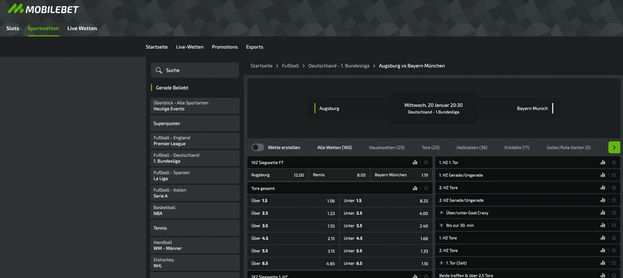This screenshot has height=278, width=623.
Task: Open stats icon on 1. HZ Tore row
Action: 603,238
